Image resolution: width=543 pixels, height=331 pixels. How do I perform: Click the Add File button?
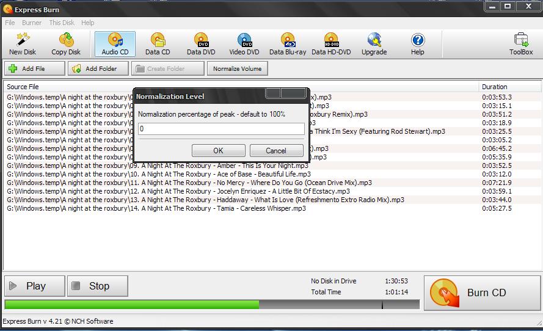pos(35,68)
